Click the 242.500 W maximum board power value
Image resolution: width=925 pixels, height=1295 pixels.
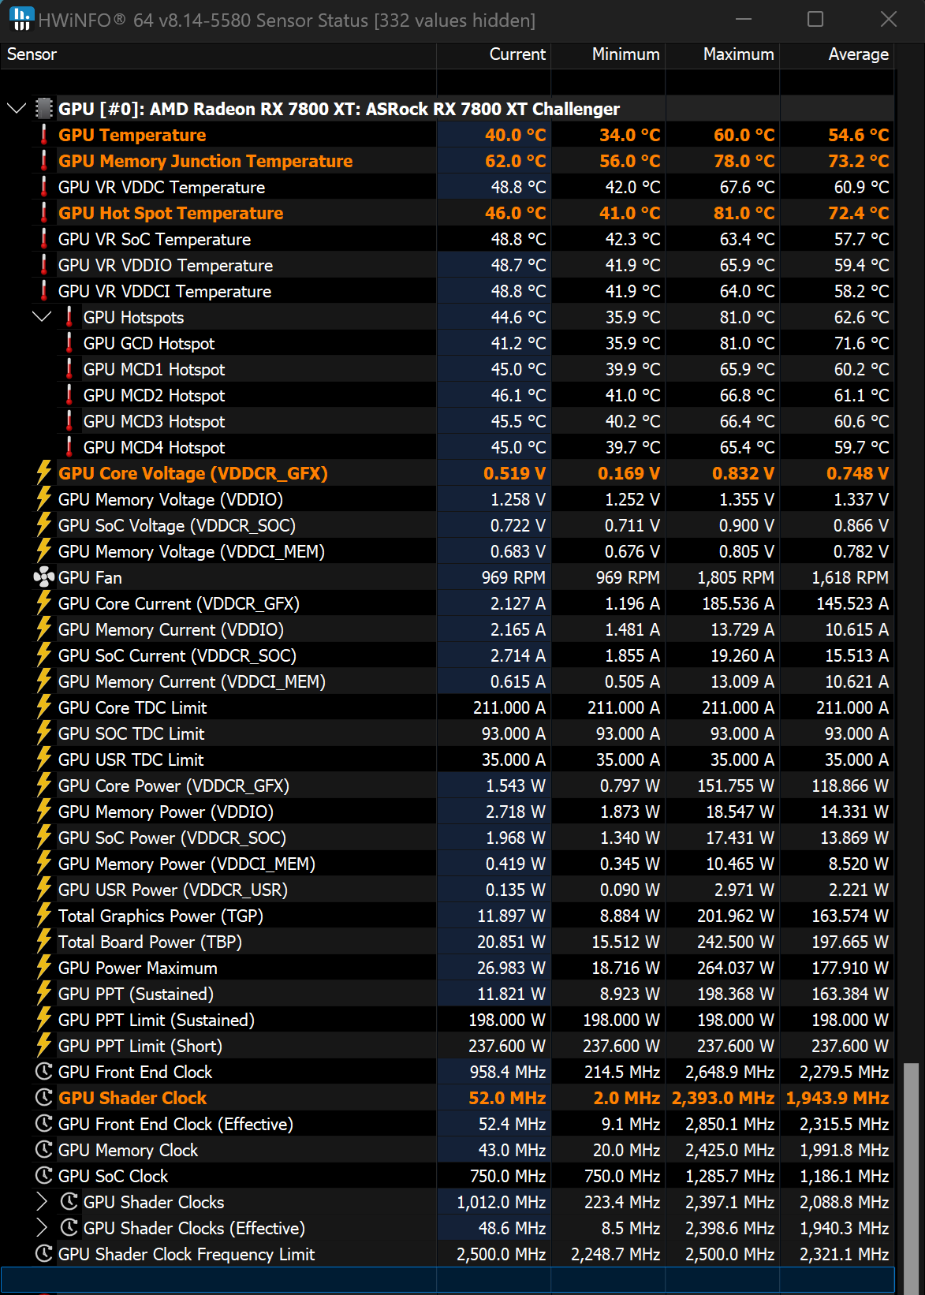(736, 942)
